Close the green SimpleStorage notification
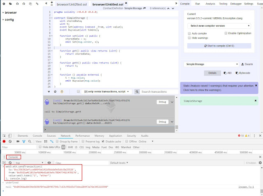The image size is (263, 196). pos(256,100)
